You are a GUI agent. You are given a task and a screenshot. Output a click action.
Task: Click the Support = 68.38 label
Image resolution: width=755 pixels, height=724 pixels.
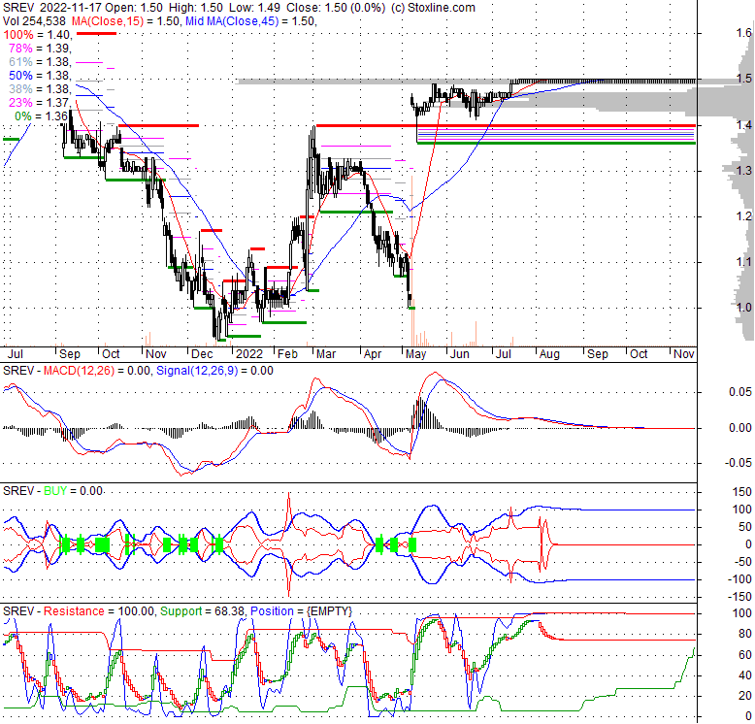pyautogui.click(x=202, y=611)
